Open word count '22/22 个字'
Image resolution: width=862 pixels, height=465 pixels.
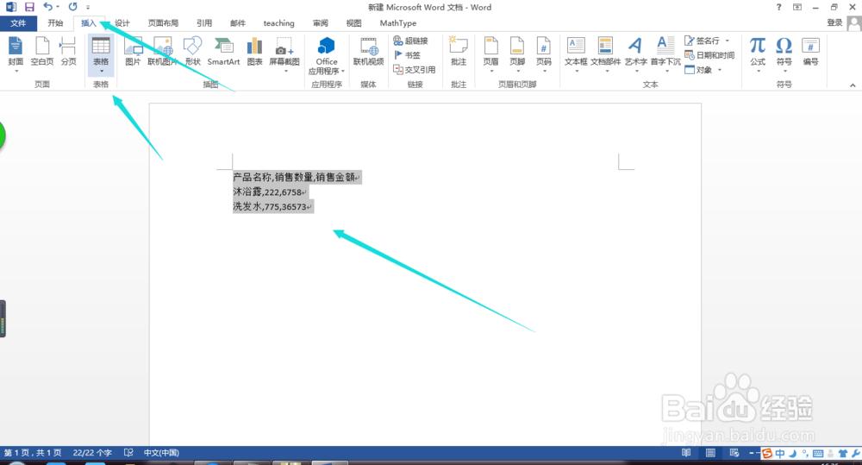(x=92, y=452)
